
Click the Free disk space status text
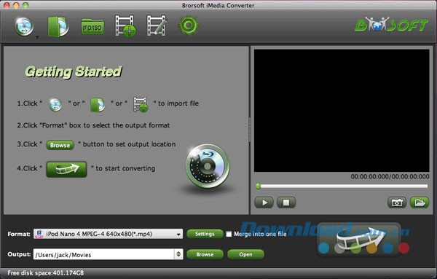click(x=46, y=273)
